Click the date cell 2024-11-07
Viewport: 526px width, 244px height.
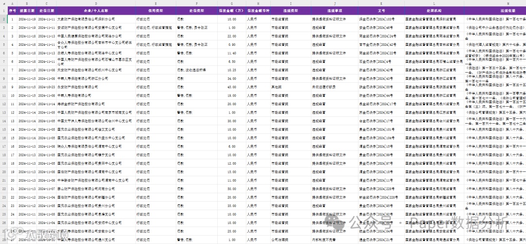pos(47,188)
